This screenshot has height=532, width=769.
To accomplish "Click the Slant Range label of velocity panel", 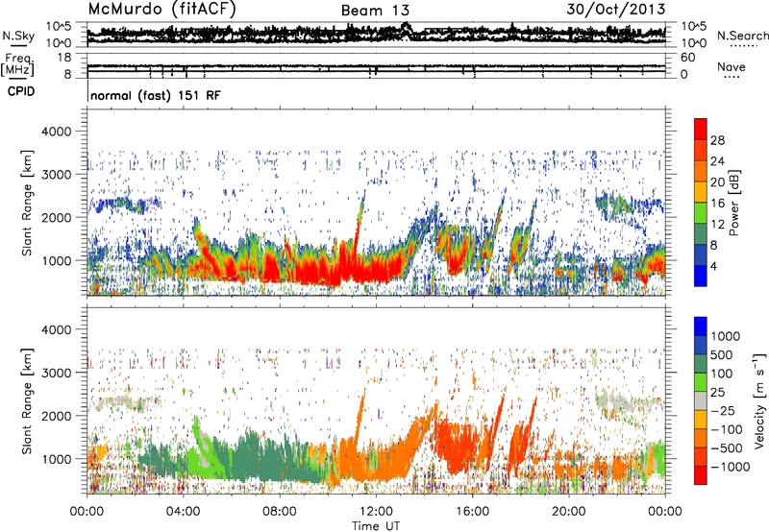I will pyautogui.click(x=27, y=400).
